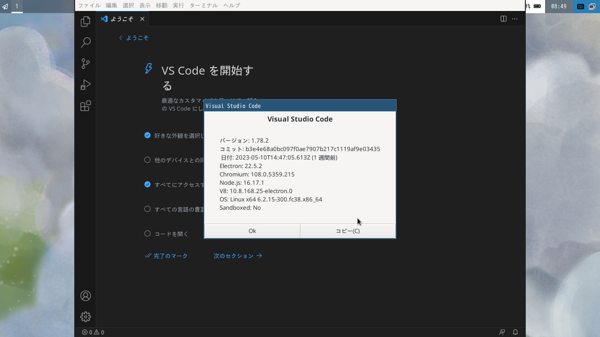The width and height of the screenshot is (600, 337).
Task: Click the lightning bolt walkthrough icon
Action: tap(149, 68)
